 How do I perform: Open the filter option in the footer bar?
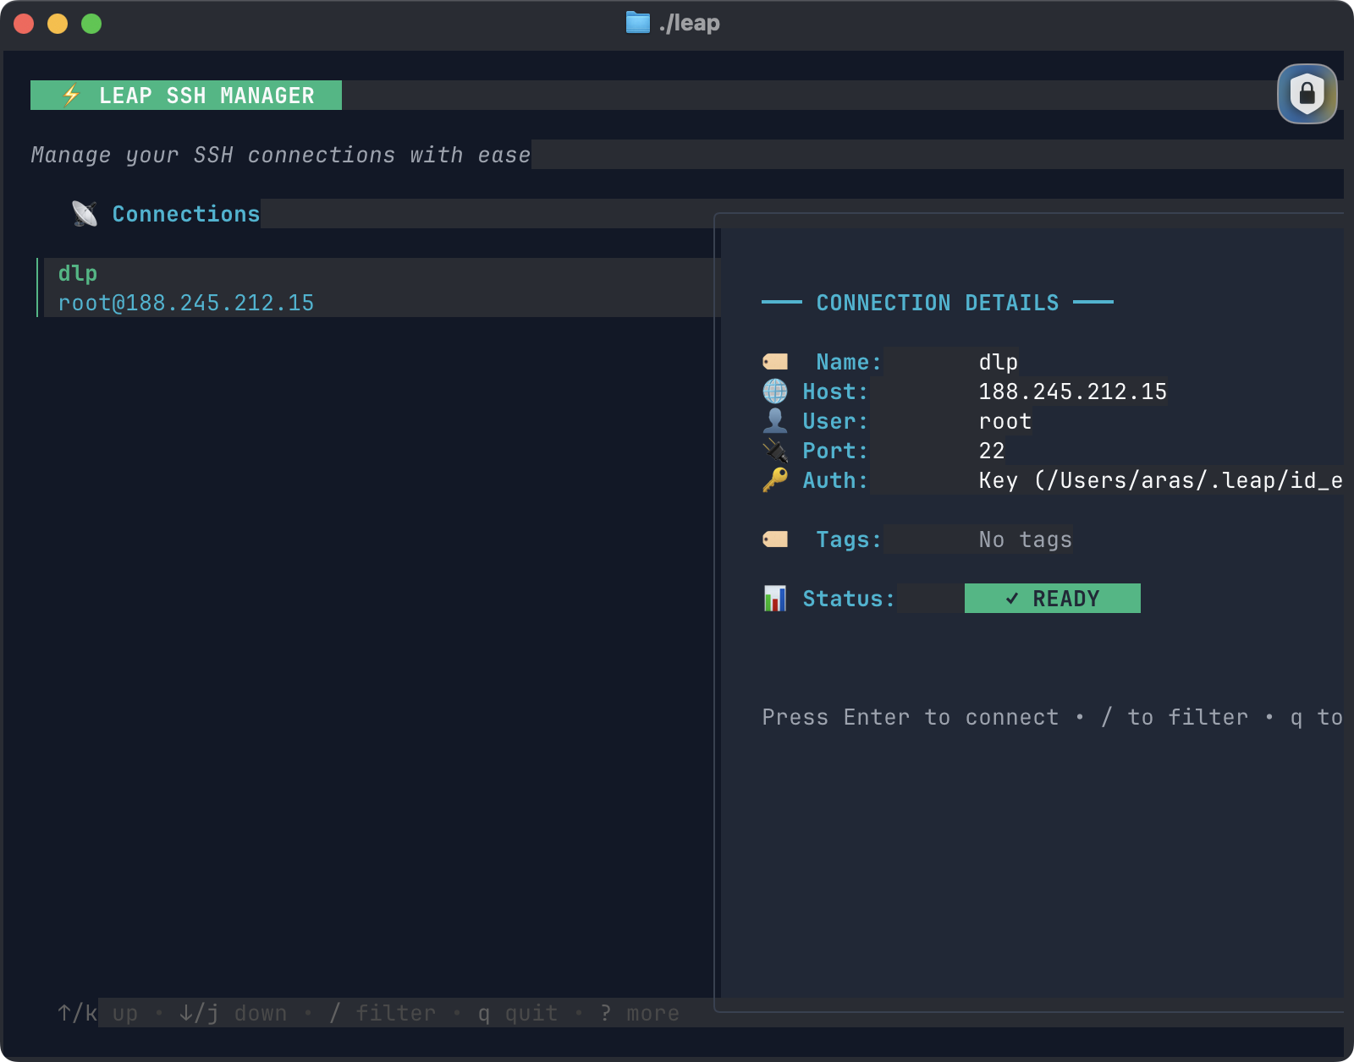(x=383, y=1013)
